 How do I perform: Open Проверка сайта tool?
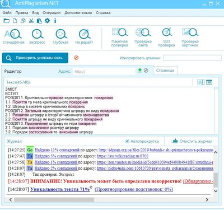coord(143,38)
